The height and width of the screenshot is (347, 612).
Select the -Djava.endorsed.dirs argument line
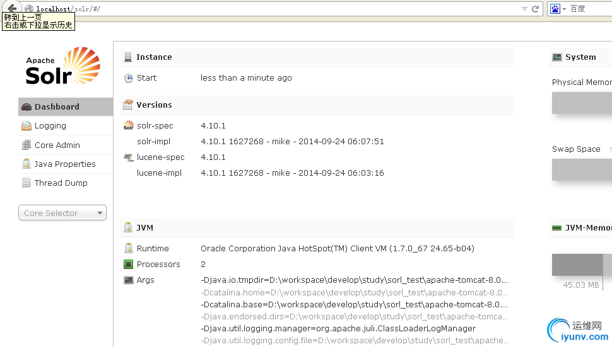355,317
